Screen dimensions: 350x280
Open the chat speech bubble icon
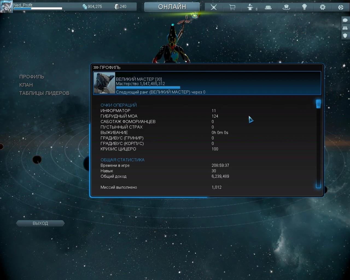(345, 20)
